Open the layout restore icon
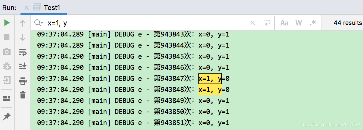Viewport: 363px width, 130px height. pos(7,98)
